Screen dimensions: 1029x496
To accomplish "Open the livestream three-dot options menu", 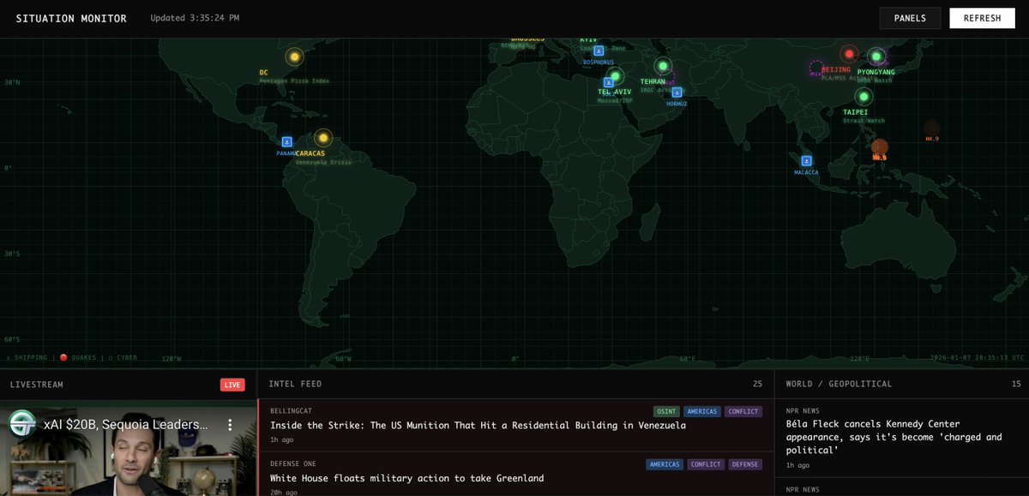I will (230, 424).
